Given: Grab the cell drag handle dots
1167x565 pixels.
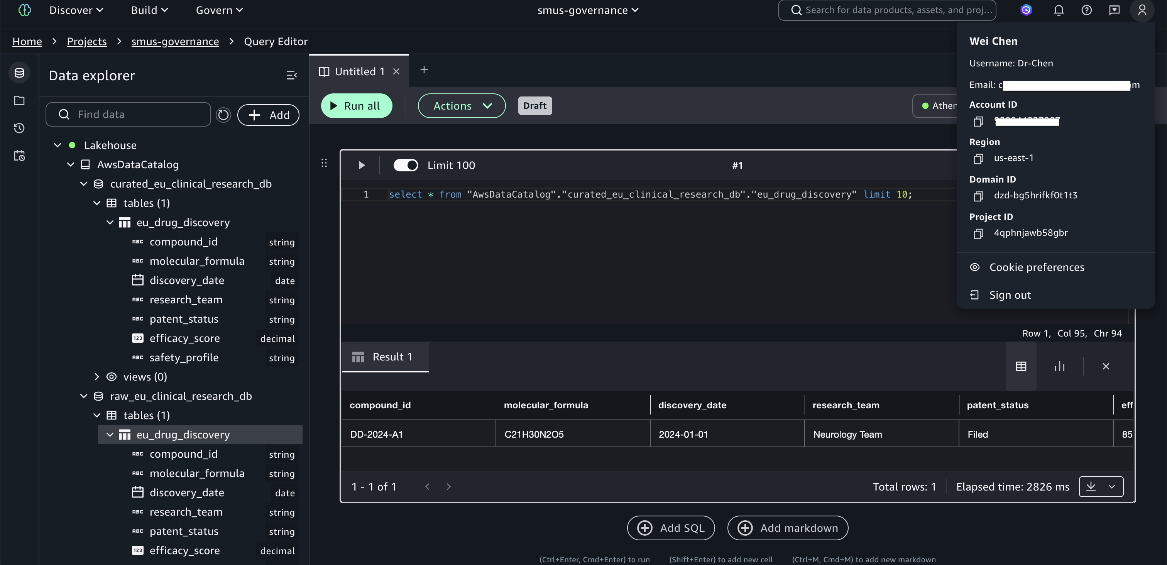Looking at the screenshot, I should point(324,163).
